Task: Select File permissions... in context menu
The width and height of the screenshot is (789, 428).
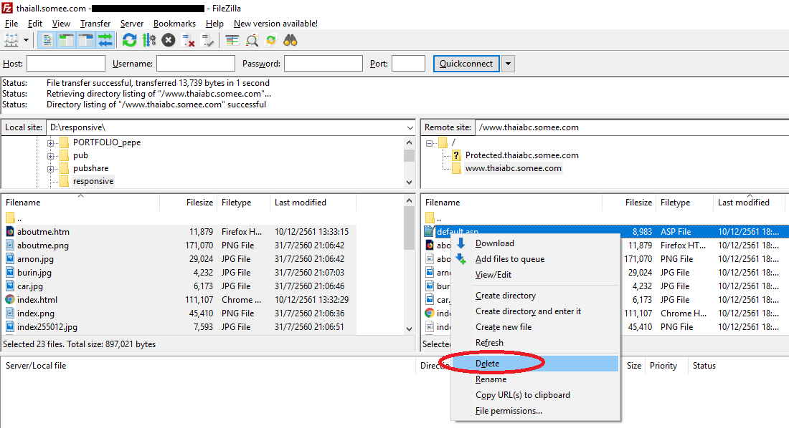Action: [509, 411]
